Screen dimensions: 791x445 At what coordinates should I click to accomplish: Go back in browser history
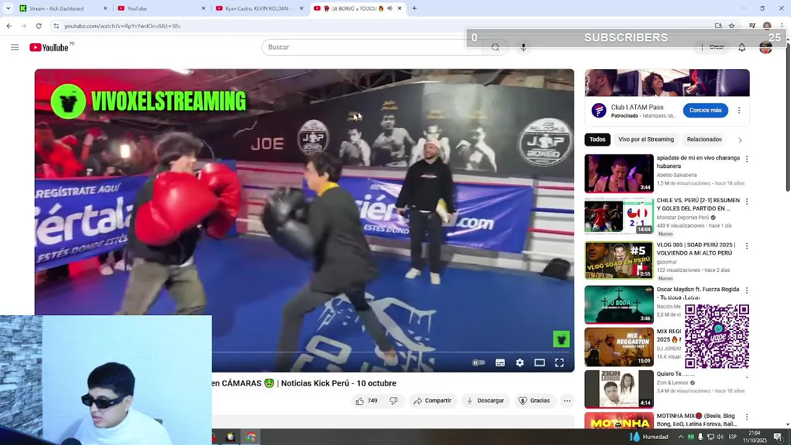pos(9,26)
